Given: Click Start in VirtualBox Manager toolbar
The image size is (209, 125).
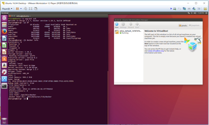Looking at the screenshot, I should 137,25.
